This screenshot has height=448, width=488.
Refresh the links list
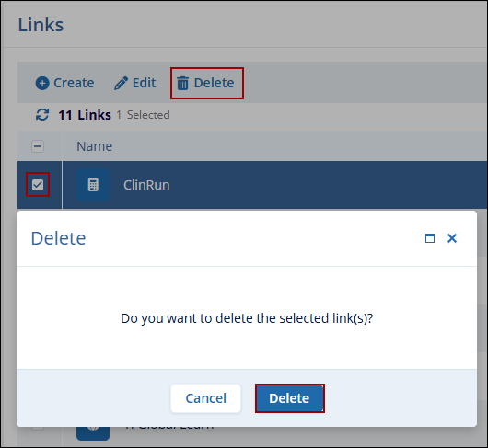tap(42, 115)
